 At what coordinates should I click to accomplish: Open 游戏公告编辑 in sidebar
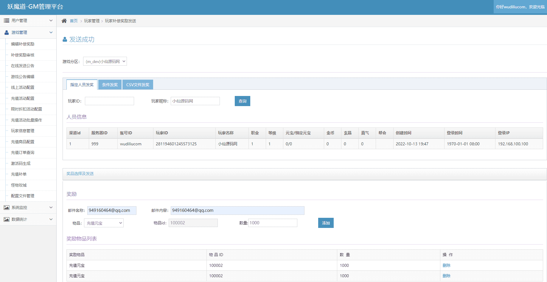tap(23, 77)
